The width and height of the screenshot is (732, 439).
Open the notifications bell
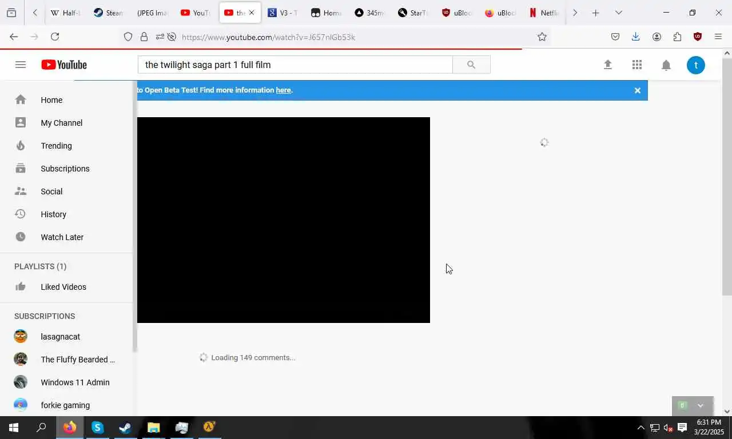pos(666,65)
